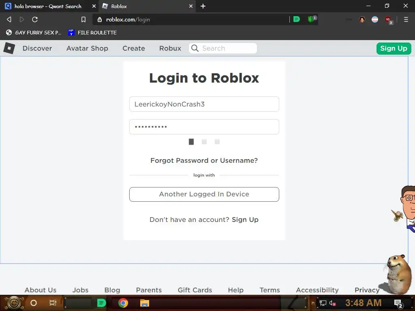Open the Discover menu item

37,49
